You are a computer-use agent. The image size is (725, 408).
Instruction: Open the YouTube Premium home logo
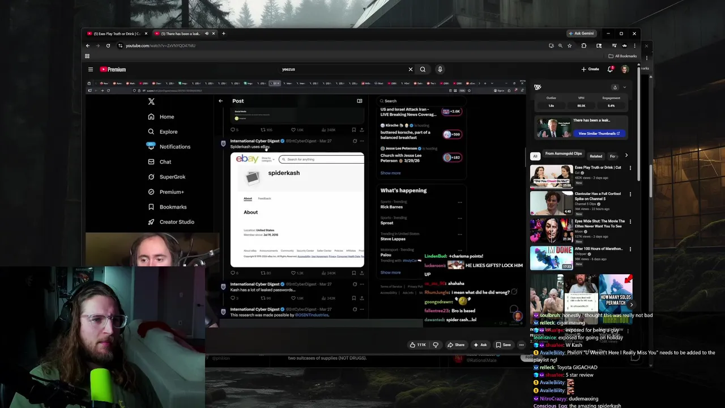click(x=113, y=69)
